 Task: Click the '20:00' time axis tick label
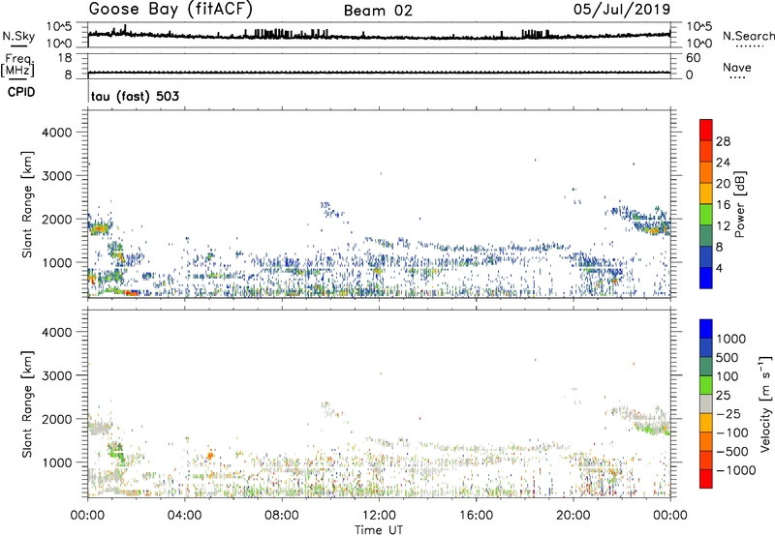[x=573, y=516]
